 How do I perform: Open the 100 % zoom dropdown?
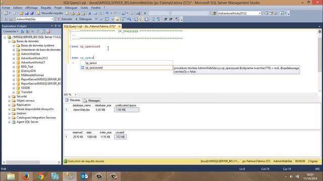point(76,95)
